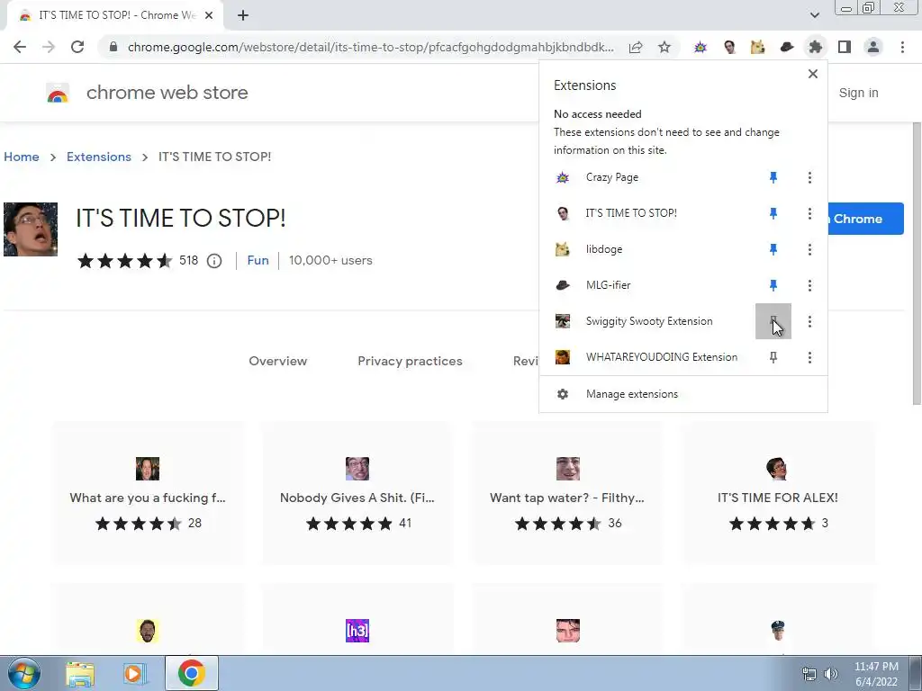Pin WHATAREYOUDOING Extension

coord(773,357)
